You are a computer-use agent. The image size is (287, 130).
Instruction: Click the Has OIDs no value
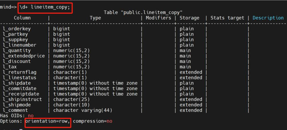[x=31, y=116]
